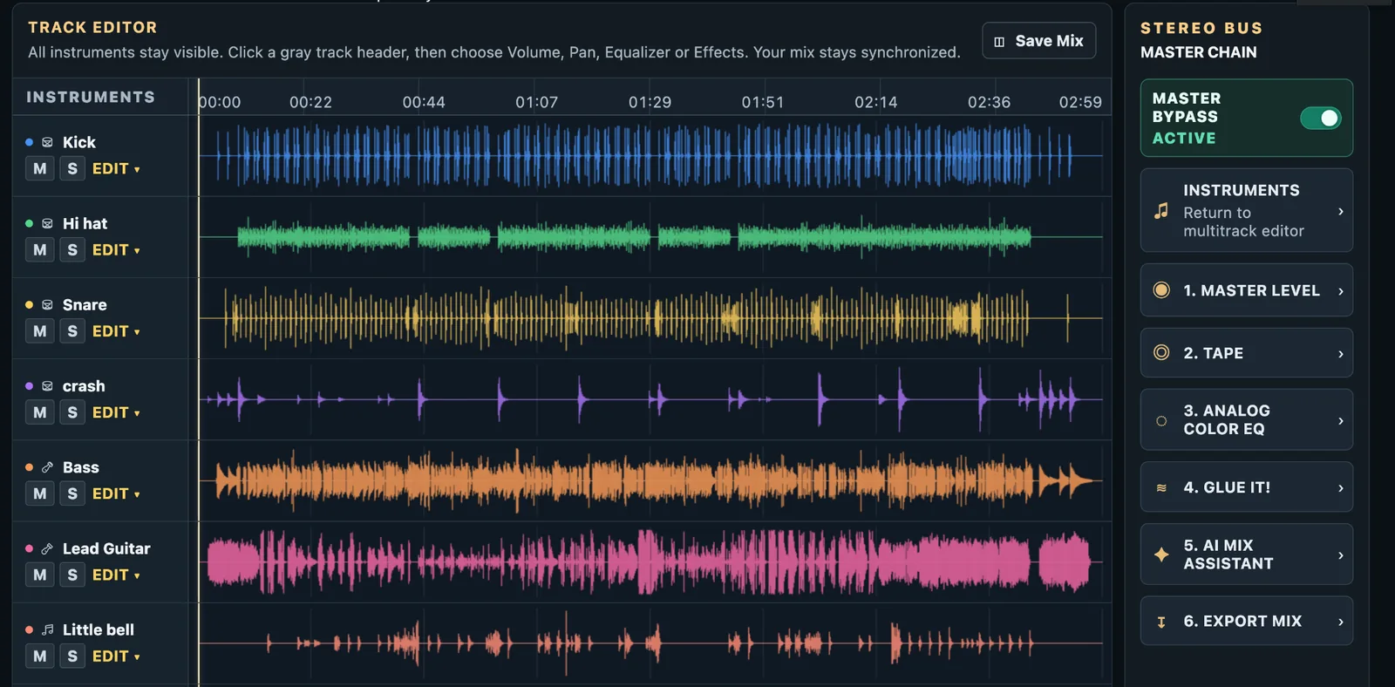Click the Lead Guitar pink waveform

coord(649,561)
